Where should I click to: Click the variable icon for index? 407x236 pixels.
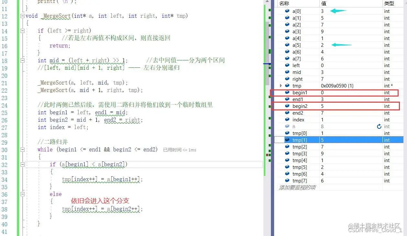(x=287, y=119)
